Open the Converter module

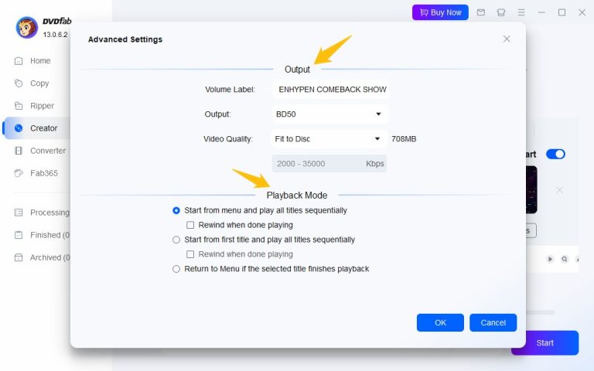click(48, 151)
